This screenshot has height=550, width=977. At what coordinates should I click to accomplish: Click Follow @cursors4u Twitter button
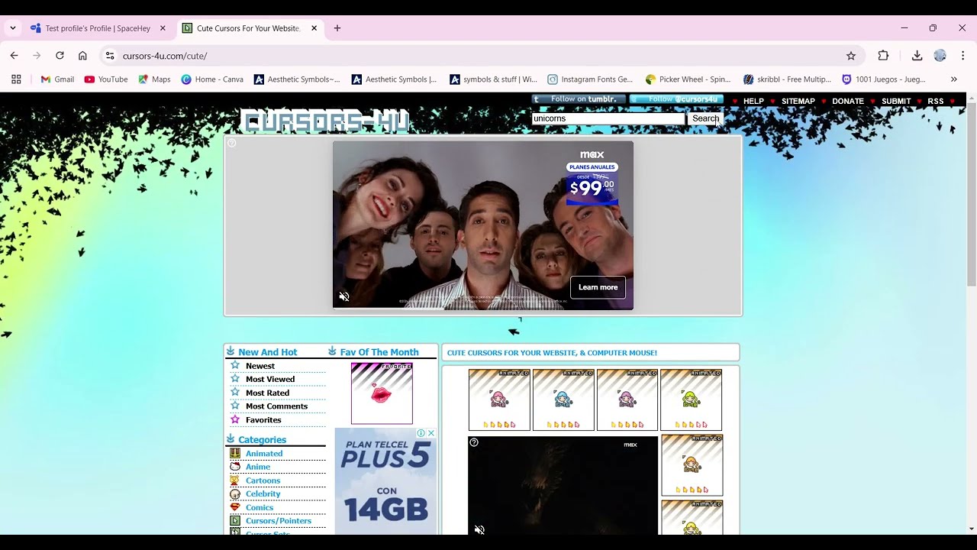(x=676, y=99)
